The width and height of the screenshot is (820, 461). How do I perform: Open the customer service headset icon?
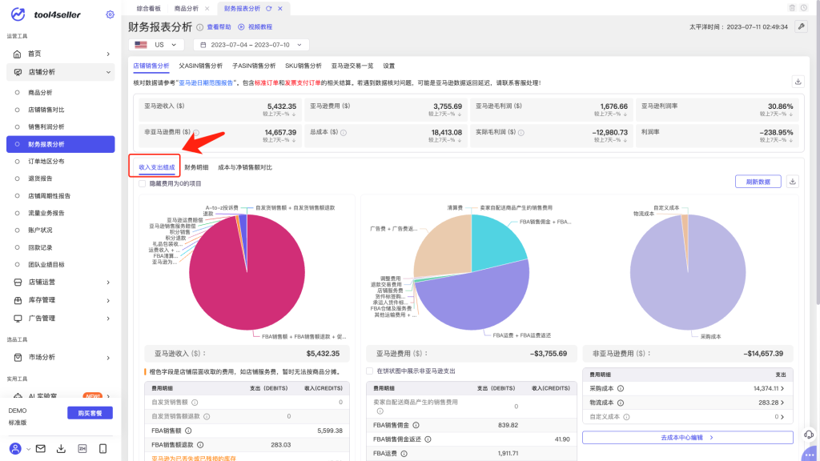(x=809, y=435)
